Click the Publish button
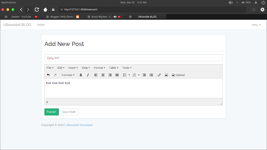The height and width of the screenshot is (150, 267). [52, 112]
